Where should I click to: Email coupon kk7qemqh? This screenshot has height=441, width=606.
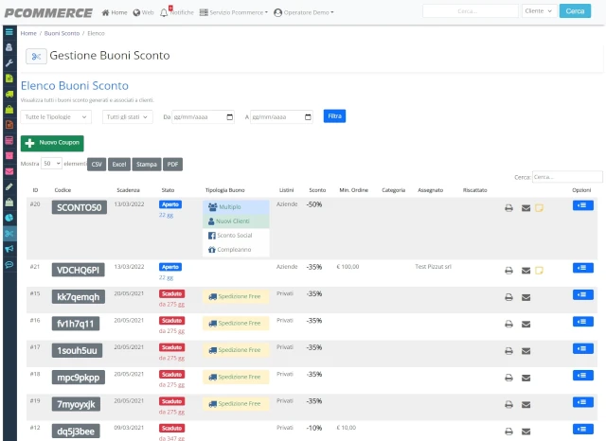[526, 297]
